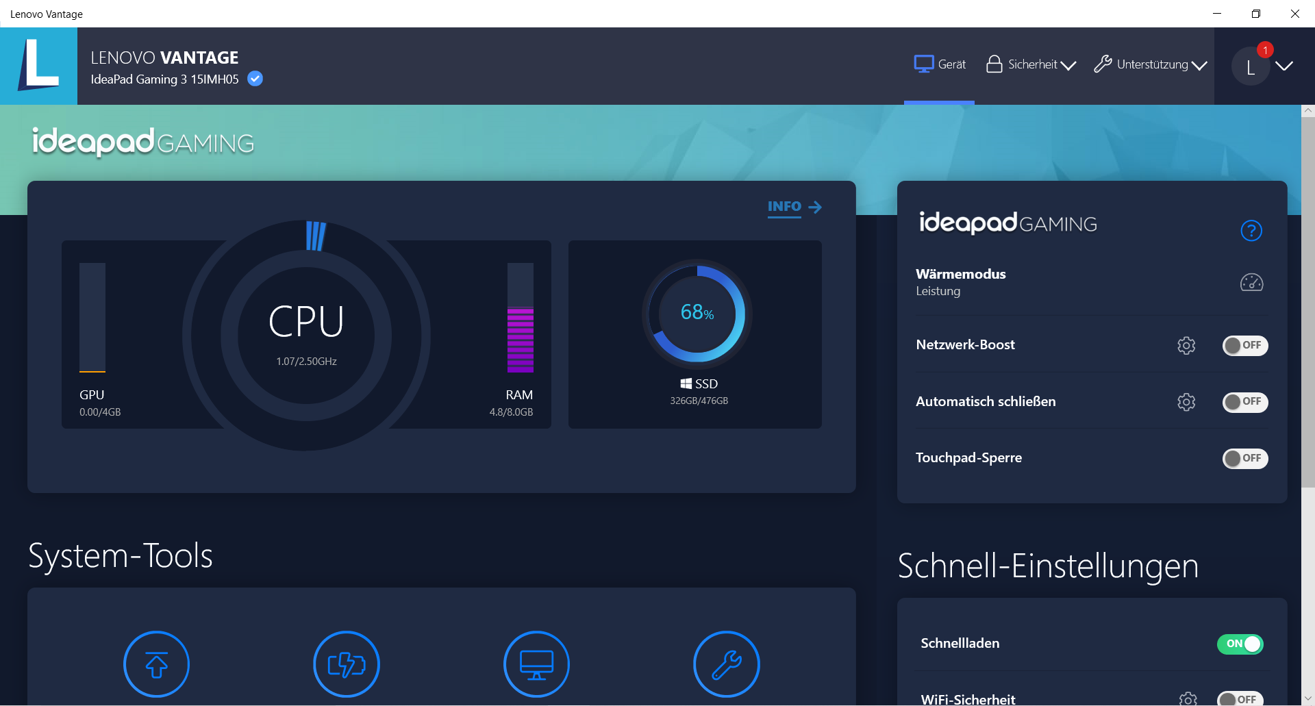The width and height of the screenshot is (1315, 706).
Task: Click the System-Tools heading
Action: 121,556
